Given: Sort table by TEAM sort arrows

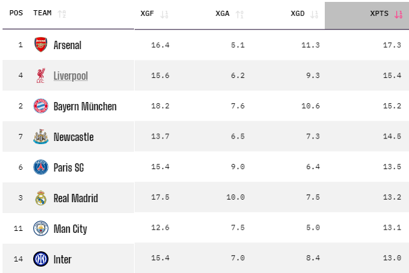Looking at the screenshot, I should (62, 13).
